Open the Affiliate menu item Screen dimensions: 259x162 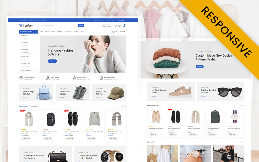coord(47,32)
